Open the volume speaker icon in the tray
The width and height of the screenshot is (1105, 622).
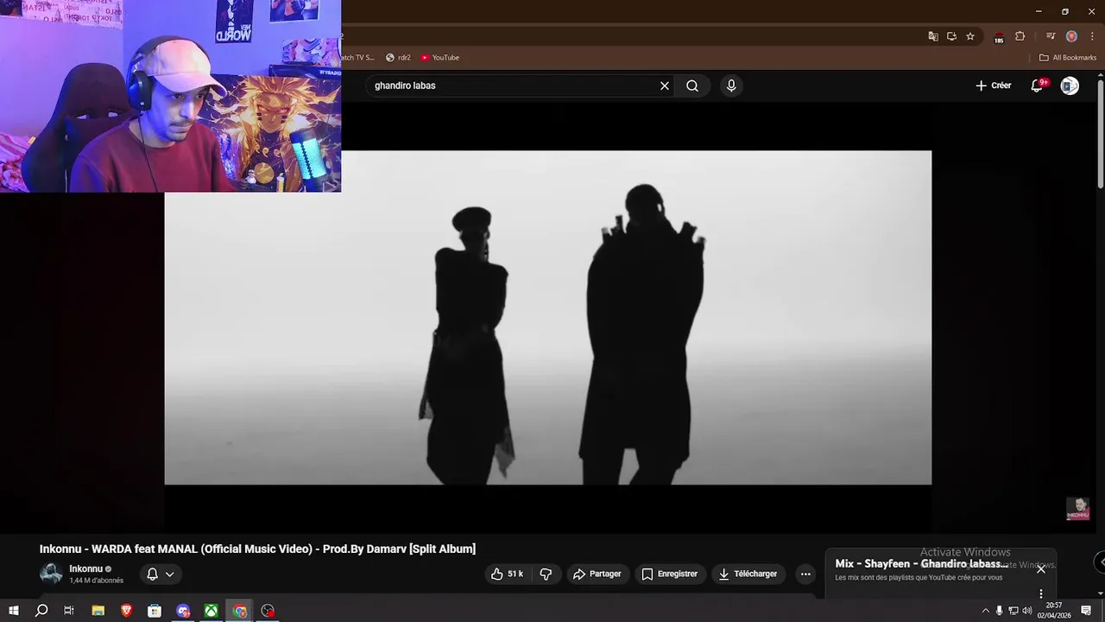tap(1027, 611)
